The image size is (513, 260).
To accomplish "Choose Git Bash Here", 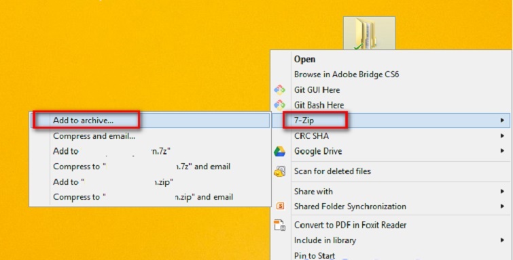I will [x=319, y=105].
